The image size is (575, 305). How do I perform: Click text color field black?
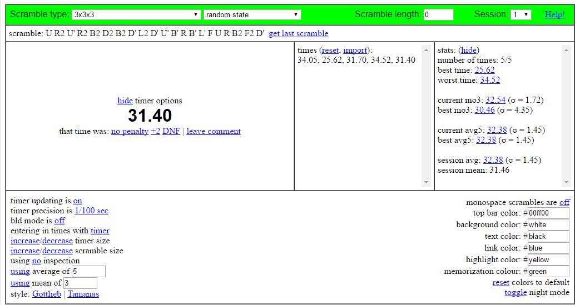point(549,237)
